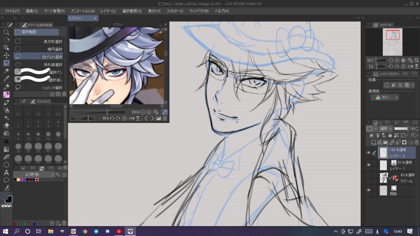Viewport: 420px width, 236px height.
Task: Toggle visibility of 用紙 paper layer
Action: [x=368, y=191]
